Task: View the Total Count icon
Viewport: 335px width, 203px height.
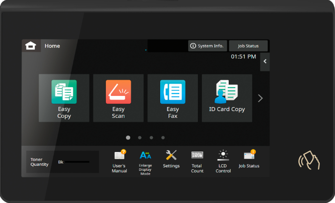Action: [x=197, y=161]
